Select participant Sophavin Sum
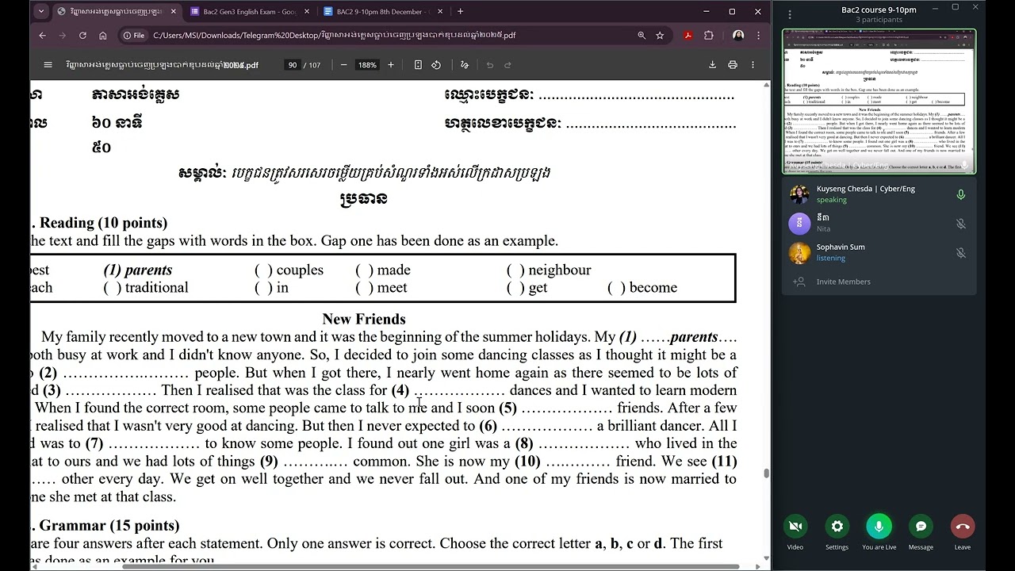 click(879, 252)
